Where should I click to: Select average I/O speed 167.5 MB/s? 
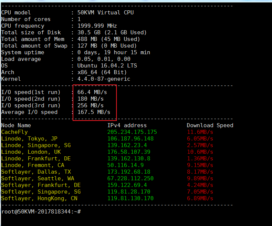94,112
